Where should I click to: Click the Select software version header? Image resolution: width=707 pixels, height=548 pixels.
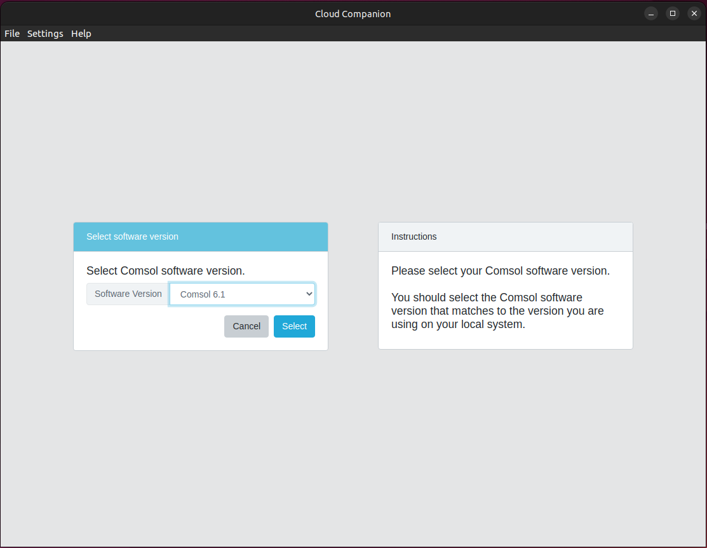click(201, 236)
